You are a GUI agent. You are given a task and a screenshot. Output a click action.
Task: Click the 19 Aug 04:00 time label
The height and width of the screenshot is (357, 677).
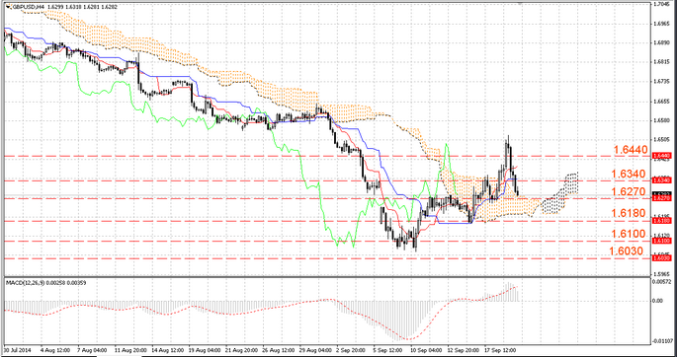(205, 349)
